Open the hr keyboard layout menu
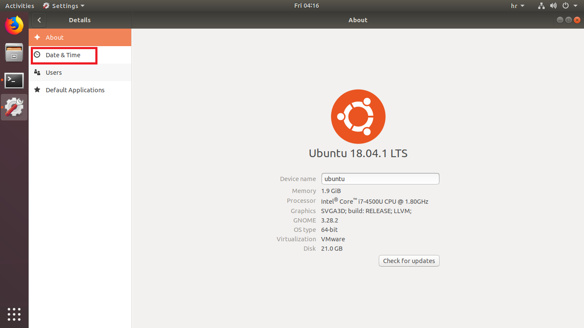Image resolution: width=584 pixels, height=328 pixels. click(x=518, y=6)
